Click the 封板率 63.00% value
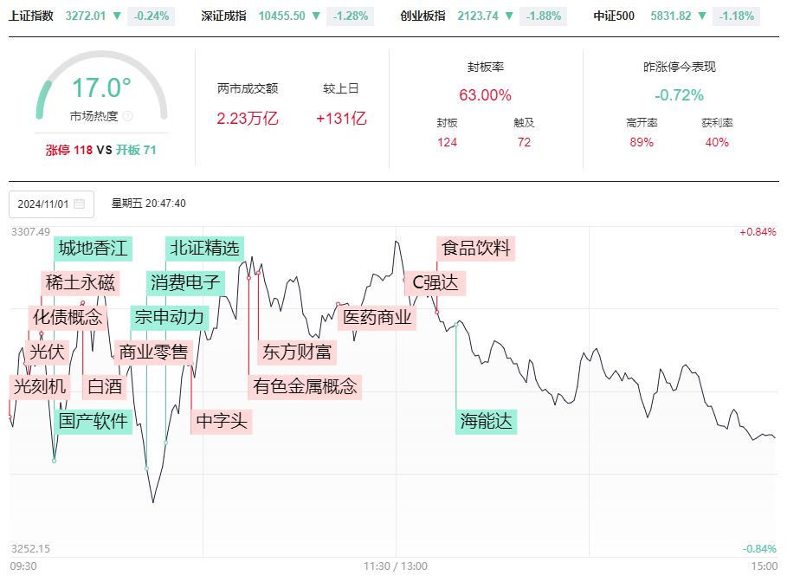Screen dimensions: 787x582 pyautogui.click(x=486, y=95)
